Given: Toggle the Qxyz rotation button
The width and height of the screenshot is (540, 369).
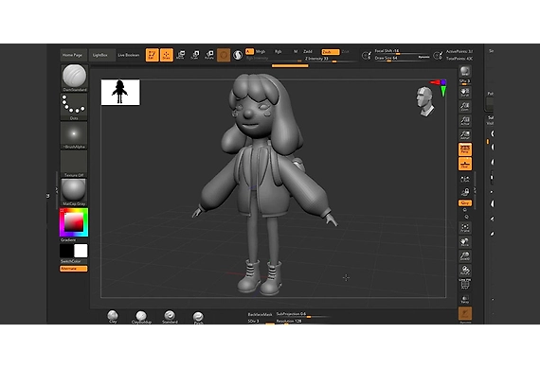Looking at the screenshot, I should pyautogui.click(x=465, y=202).
